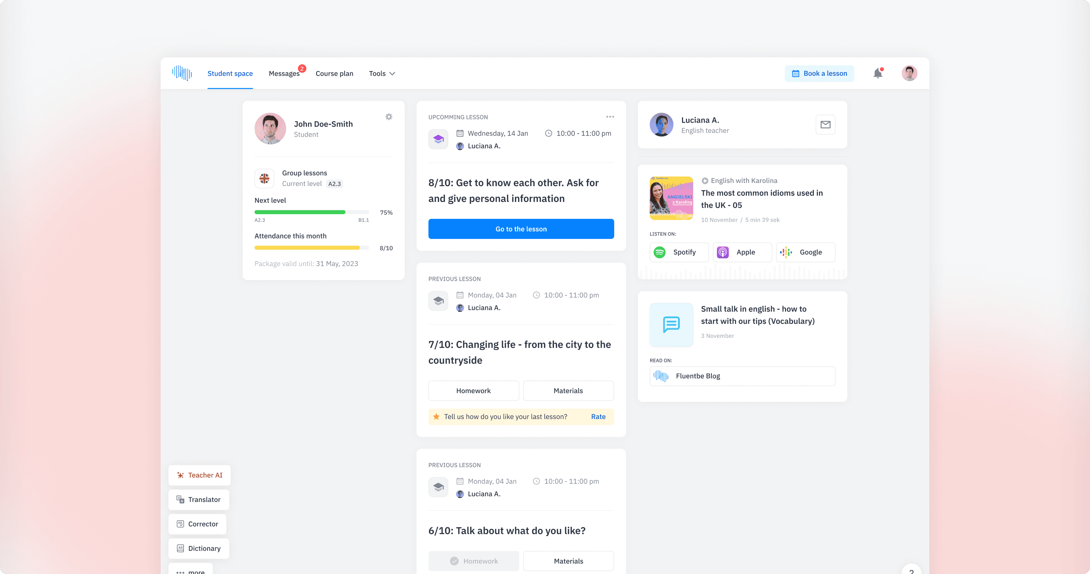
Task: Open the Teacher AI tool
Action: click(199, 475)
